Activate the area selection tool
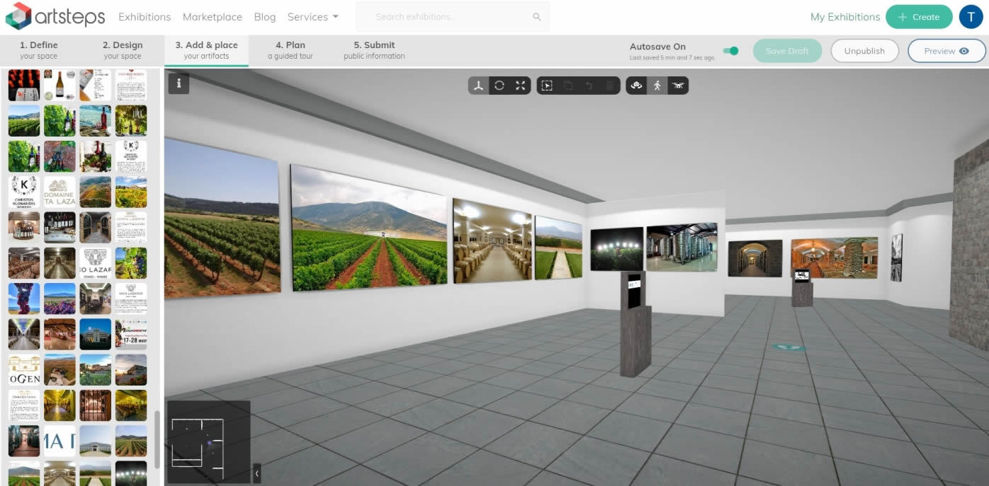 tap(547, 86)
